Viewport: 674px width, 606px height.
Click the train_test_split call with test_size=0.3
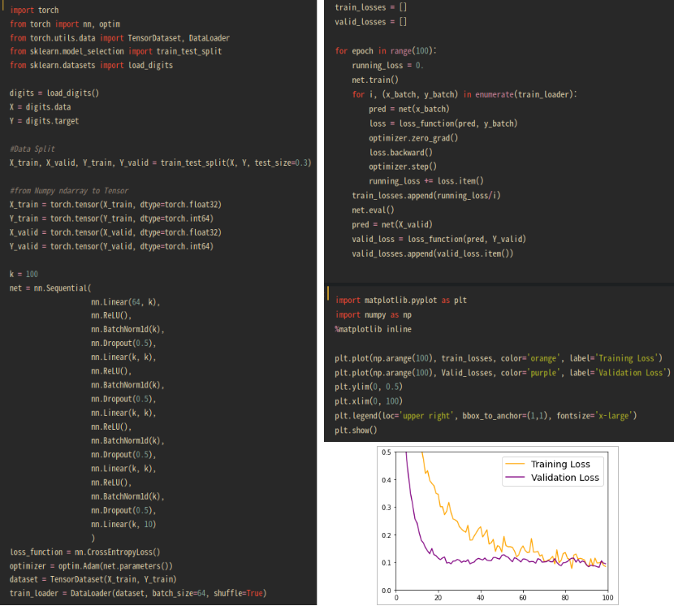160,162
